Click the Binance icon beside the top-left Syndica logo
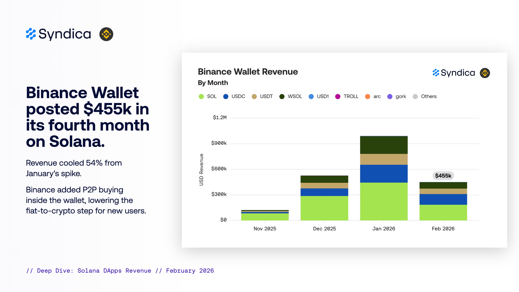Viewport: 519px width, 292px height. click(106, 34)
